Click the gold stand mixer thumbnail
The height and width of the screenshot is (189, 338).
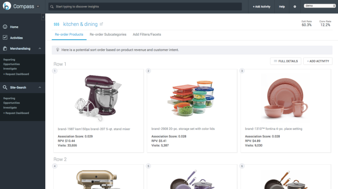pyautogui.click(x=97, y=179)
